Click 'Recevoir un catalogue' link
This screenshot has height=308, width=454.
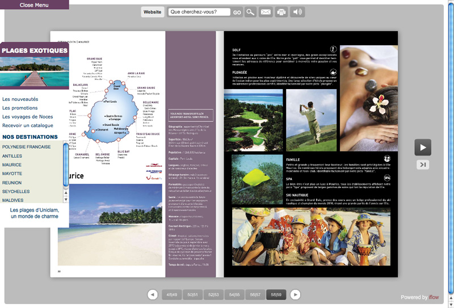(x=28, y=125)
